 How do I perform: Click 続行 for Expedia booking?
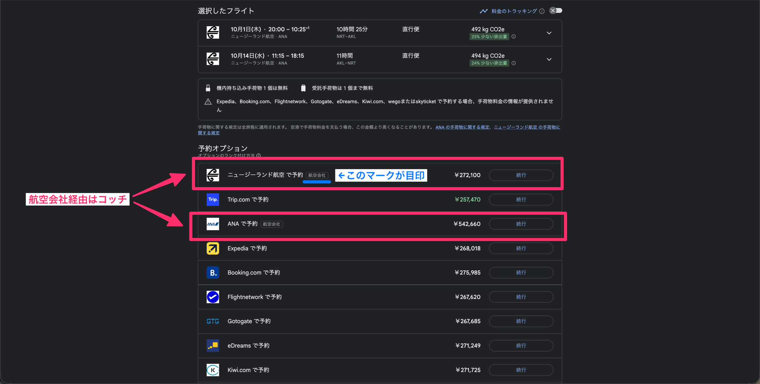(521, 248)
